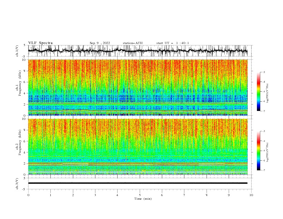Click time axis tick label '0'
Viewport: 283px width, 219px height.
coord(28,195)
